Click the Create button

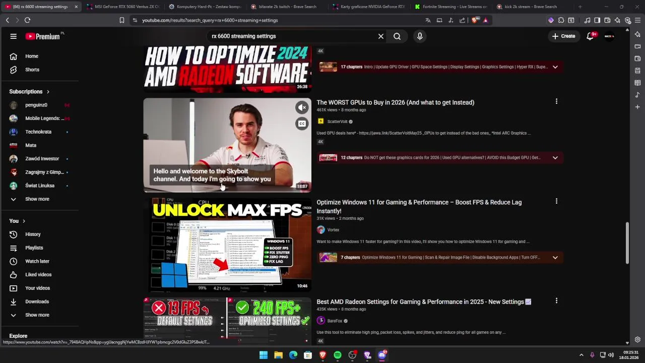coord(563,36)
